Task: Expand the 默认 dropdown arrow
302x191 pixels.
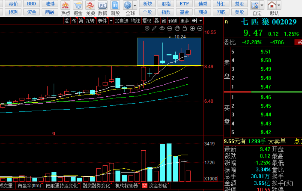Action: [279, 5]
